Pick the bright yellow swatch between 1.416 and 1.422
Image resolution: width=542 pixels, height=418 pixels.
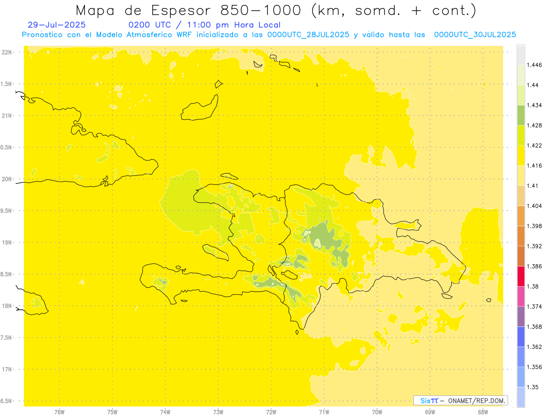click(x=521, y=155)
